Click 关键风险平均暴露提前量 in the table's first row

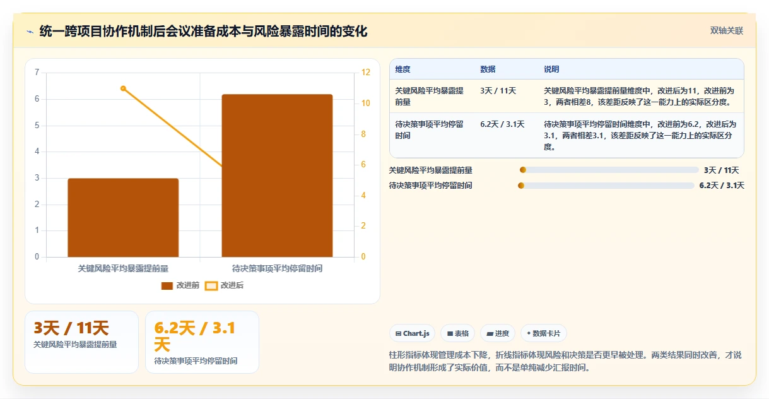click(429, 97)
